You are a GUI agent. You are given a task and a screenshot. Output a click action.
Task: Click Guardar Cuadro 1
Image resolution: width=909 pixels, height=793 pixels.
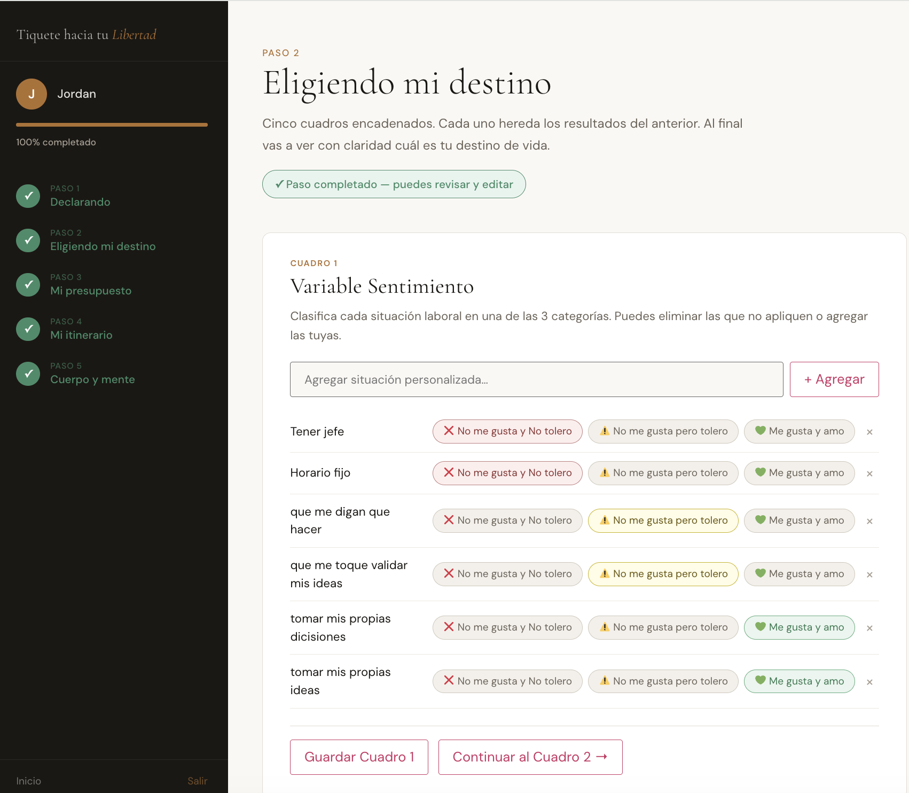coord(359,757)
